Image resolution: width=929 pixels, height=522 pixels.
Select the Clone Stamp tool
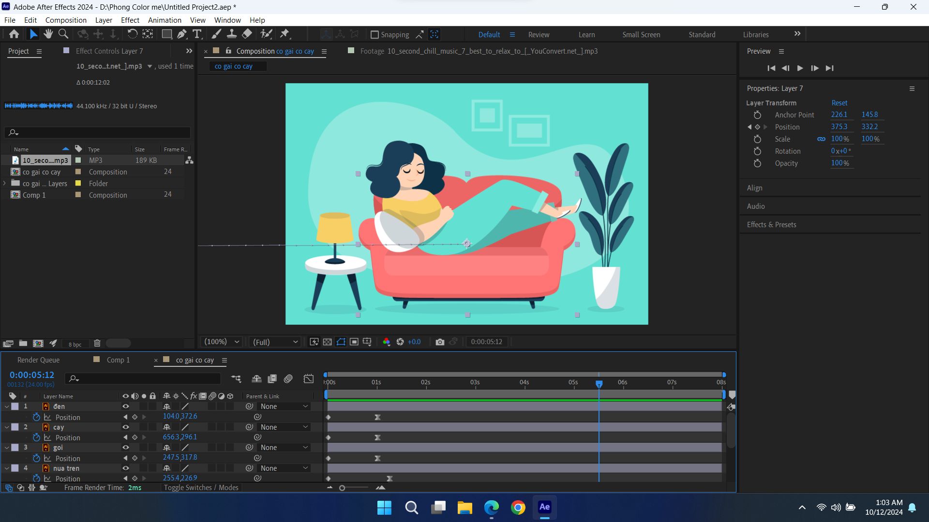(x=232, y=34)
